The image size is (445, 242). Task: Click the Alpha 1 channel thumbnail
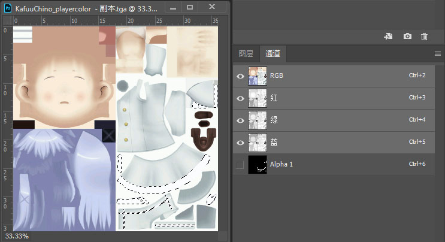257,165
